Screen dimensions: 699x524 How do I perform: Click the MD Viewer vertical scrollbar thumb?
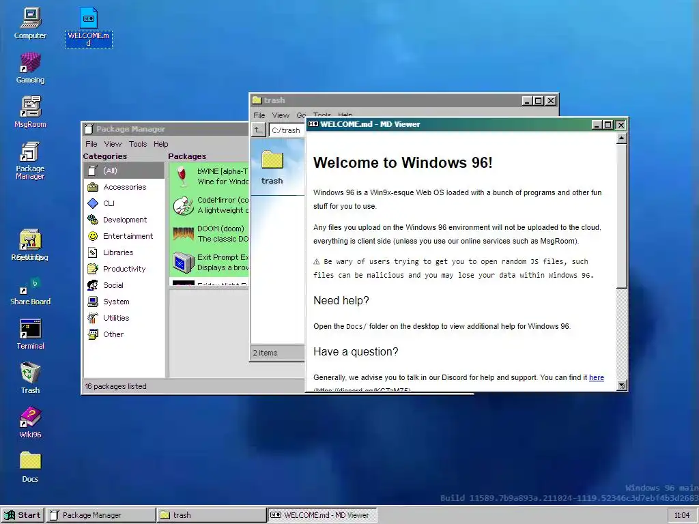click(621, 216)
